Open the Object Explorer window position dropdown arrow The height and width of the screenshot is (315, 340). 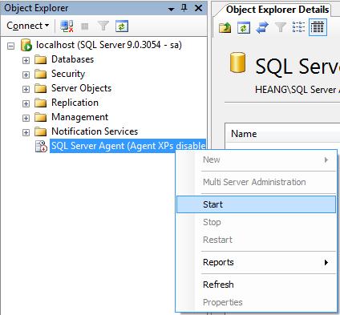click(171, 9)
